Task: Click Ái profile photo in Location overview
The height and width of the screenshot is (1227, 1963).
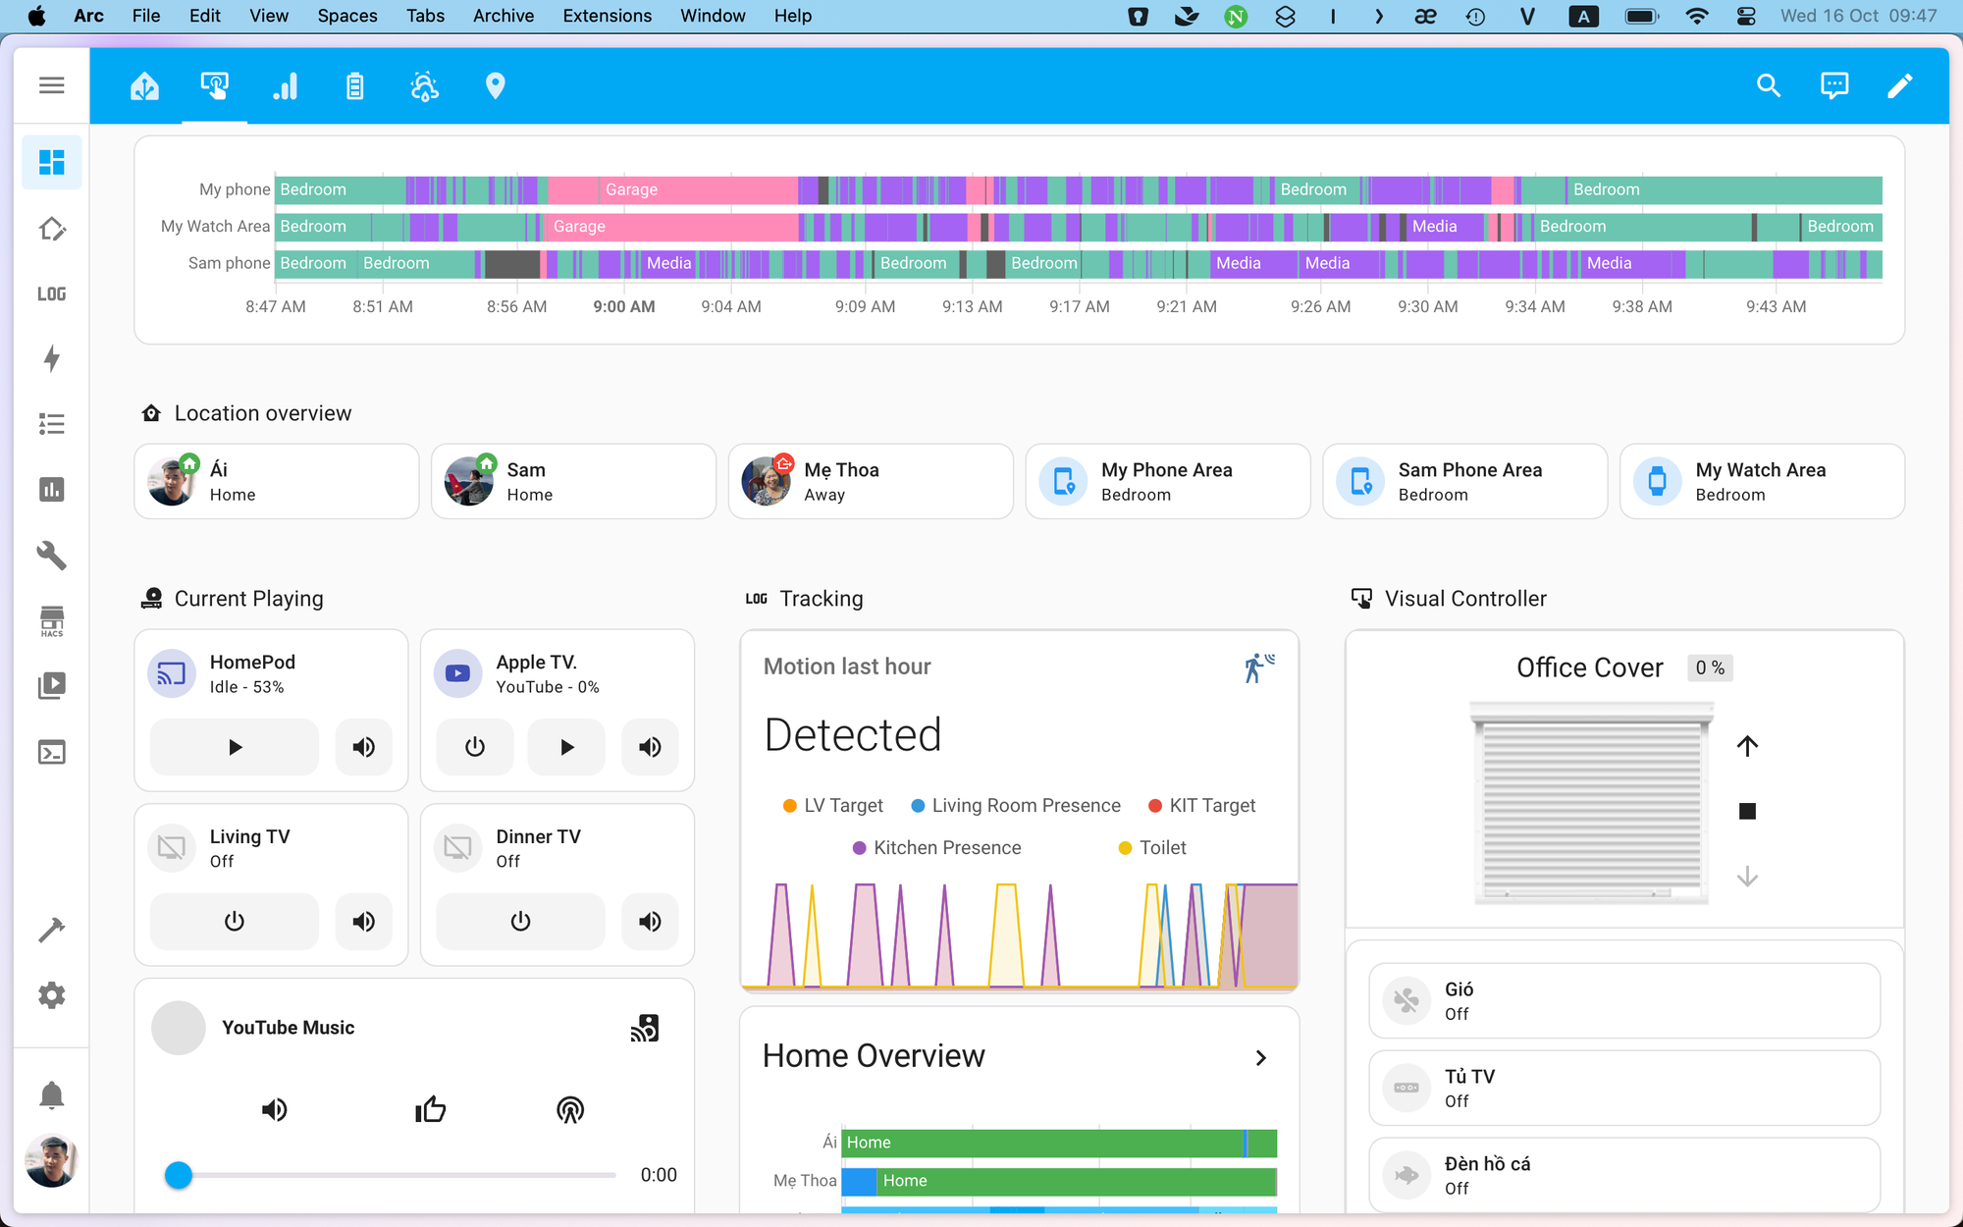Action: tap(171, 479)
